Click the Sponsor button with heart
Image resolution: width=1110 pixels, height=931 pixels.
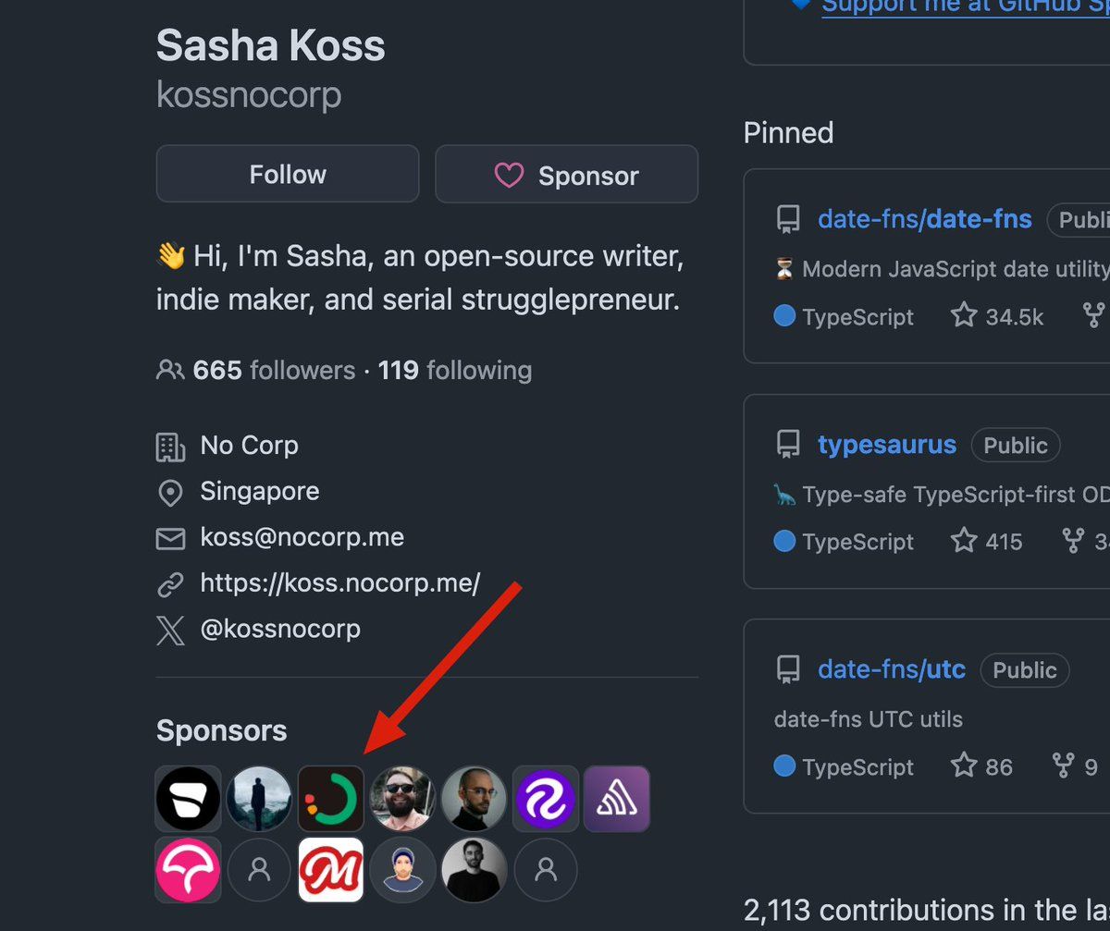pos(566,174)
